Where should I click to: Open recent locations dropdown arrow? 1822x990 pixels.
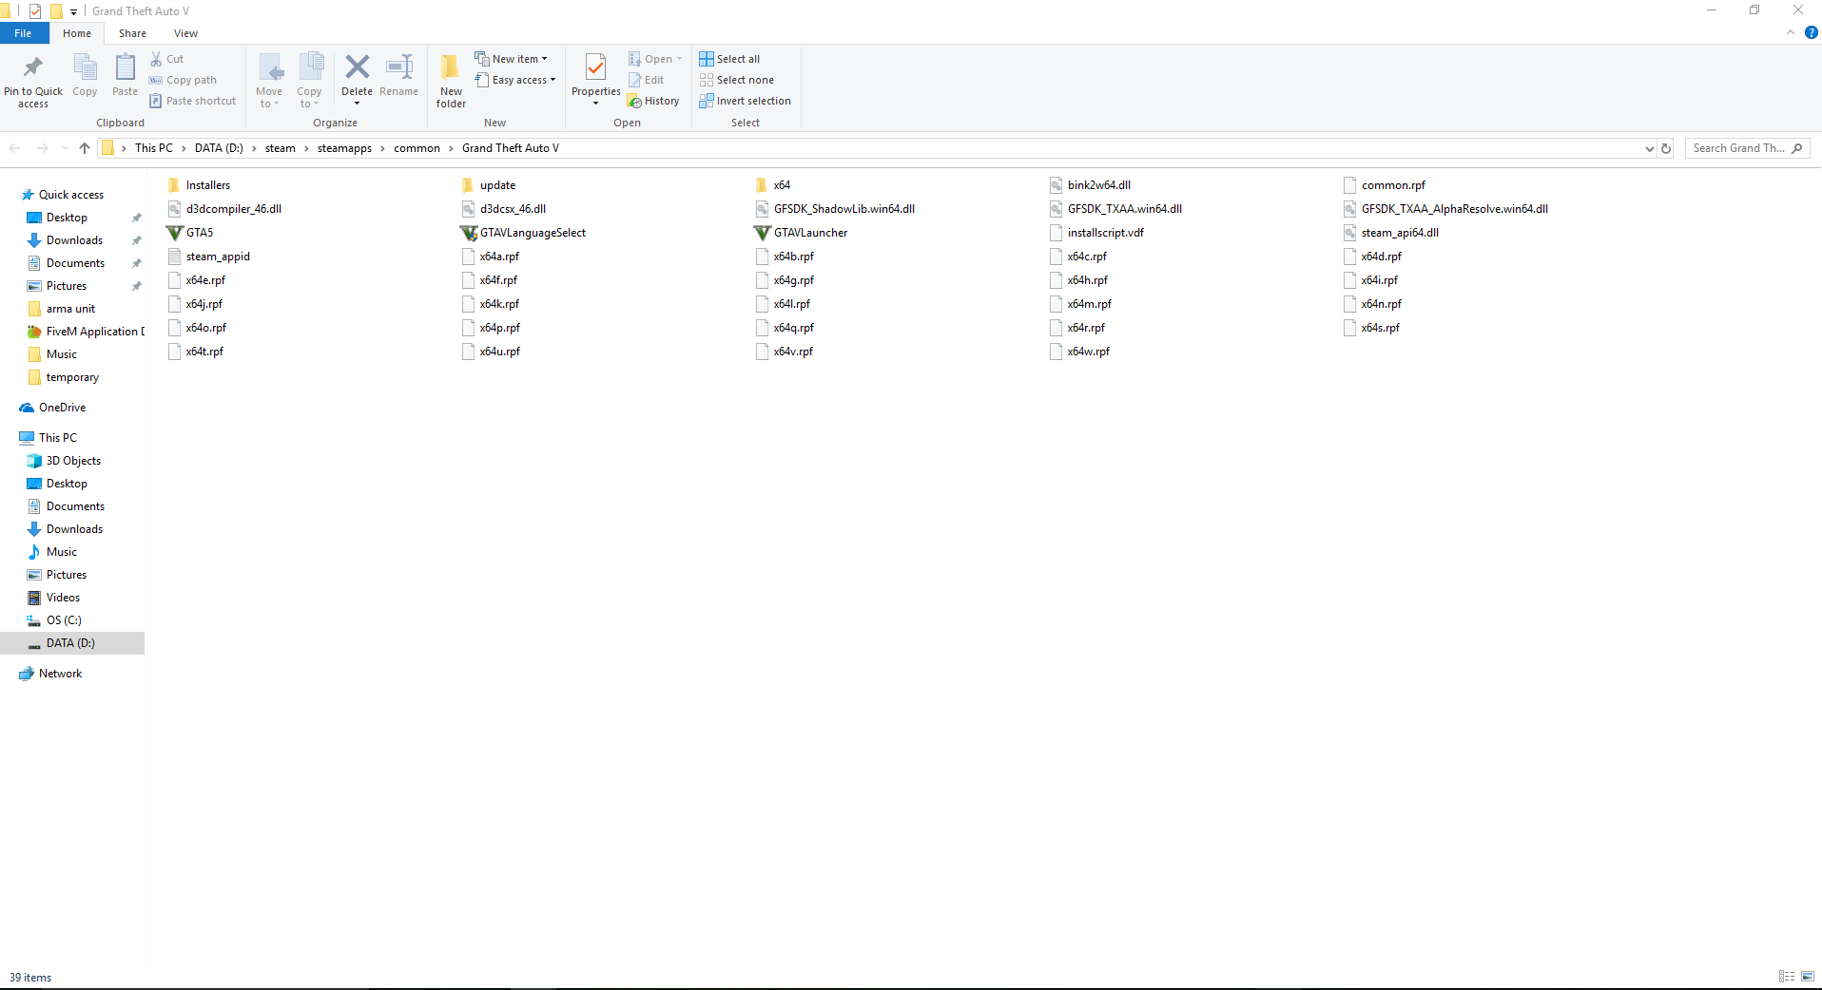pos(65,148)
